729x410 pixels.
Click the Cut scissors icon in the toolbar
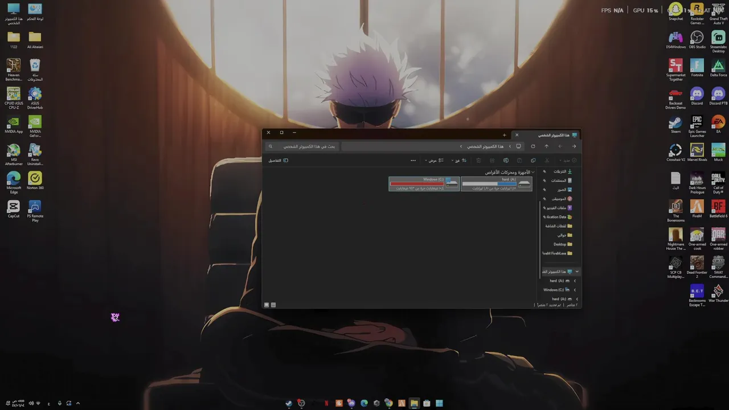[546, 161]
